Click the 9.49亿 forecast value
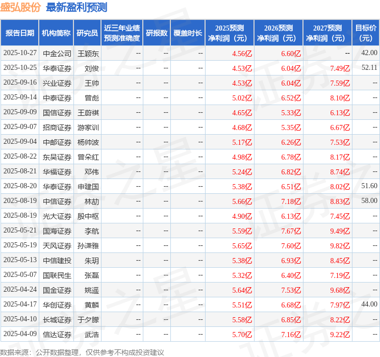 340,231
